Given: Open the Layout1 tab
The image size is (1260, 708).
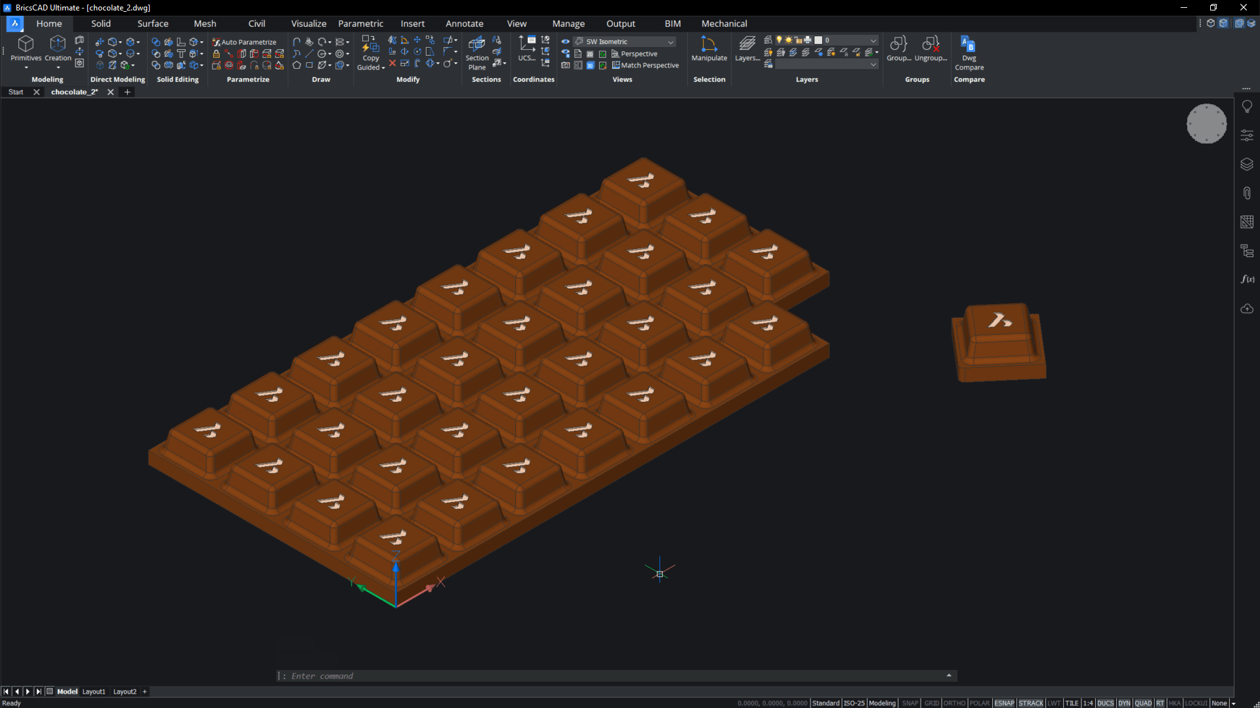Looking at the screenshot, I should point(94,692).
